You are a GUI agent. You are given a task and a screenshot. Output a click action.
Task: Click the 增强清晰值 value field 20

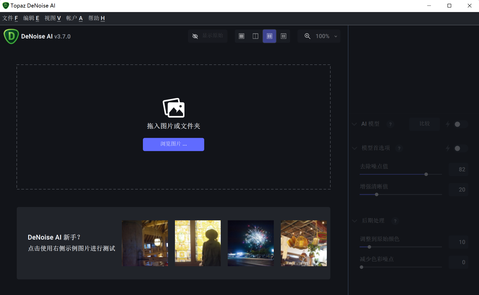[x=458, y=190]
